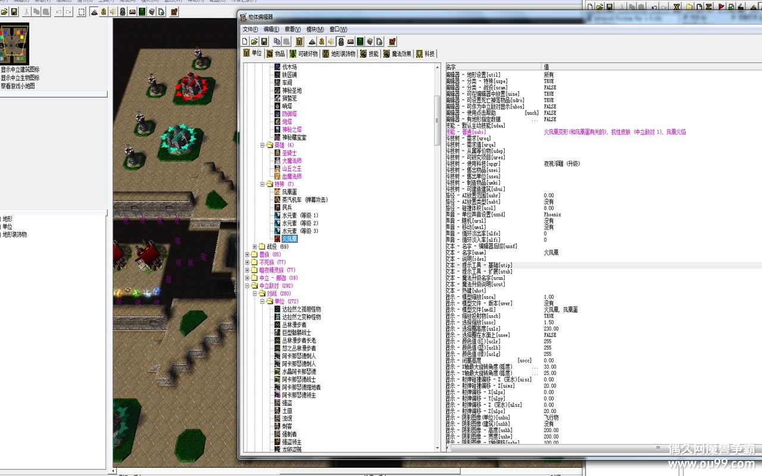762x476 pixels.
Task: Expand the 兽族 (85) folder
Action: click(x=247, y=255)
